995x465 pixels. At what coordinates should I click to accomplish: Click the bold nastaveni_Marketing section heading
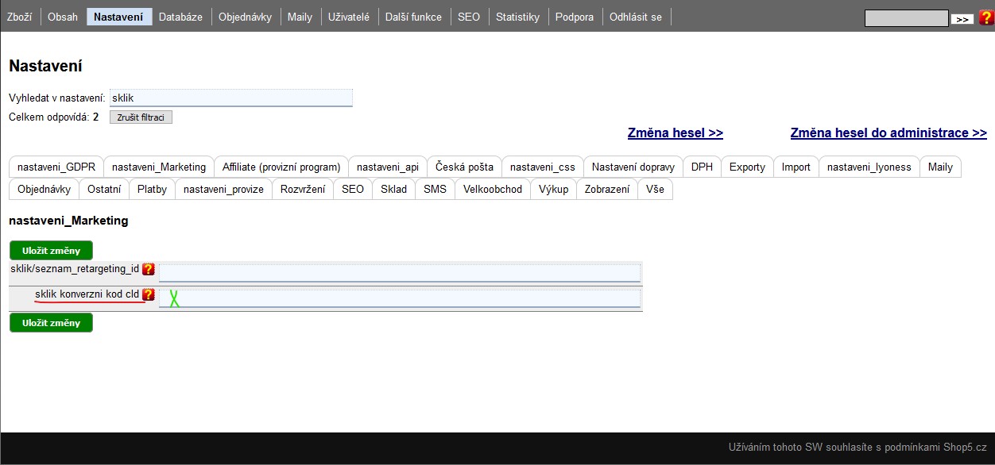point(68,221)
